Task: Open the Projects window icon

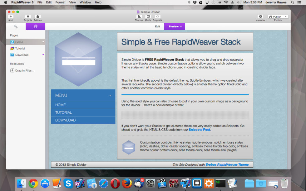Action: (28, 17)
